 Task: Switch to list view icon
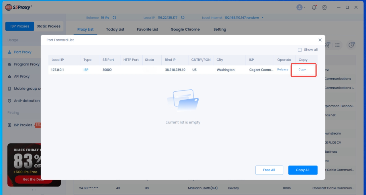tap(337, 45)
